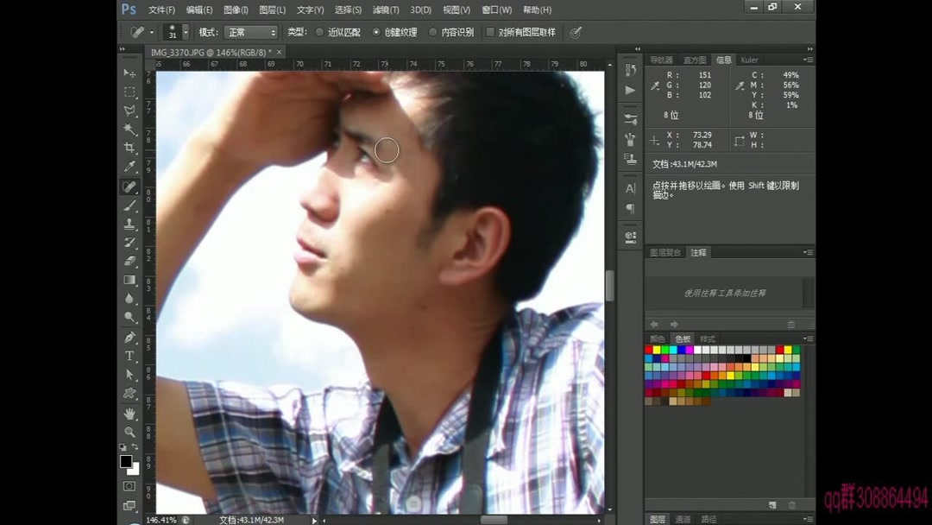Open the 模式 dropdown showing 正常
This screenshot has height=525, width=932.
(x=249, y=32)
